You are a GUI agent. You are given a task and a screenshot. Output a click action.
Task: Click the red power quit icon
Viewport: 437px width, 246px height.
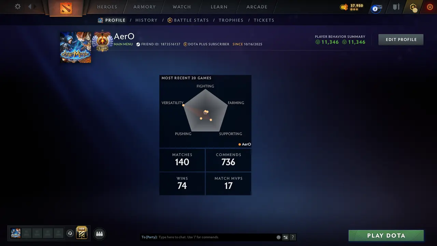coord(430,7)
